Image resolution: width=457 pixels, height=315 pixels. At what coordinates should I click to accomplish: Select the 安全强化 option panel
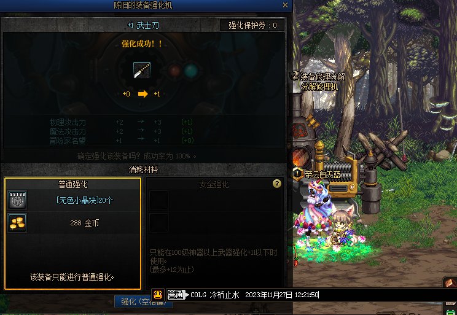point(214,234)
